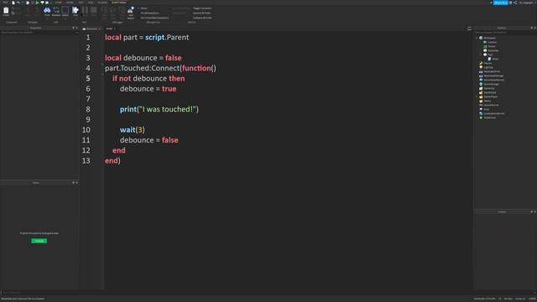This screenshot has width=537, height=302.
Task: Click Expand All Folds
Action: click(x=201, y=13)
